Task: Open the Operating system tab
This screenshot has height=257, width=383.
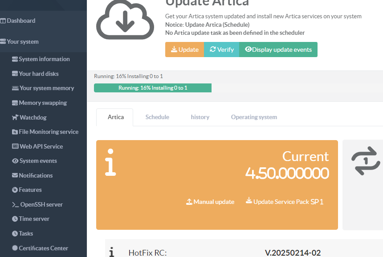Action: [x=254, y=117]
